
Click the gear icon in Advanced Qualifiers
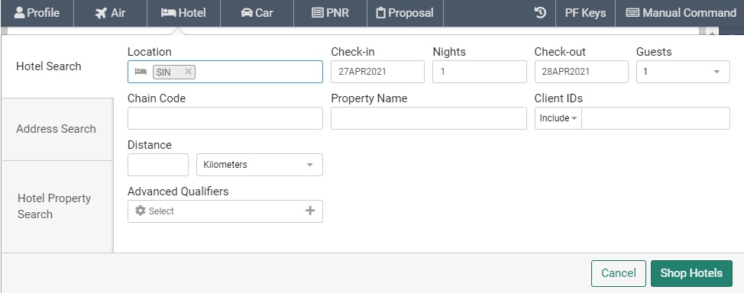coord(140,211)
